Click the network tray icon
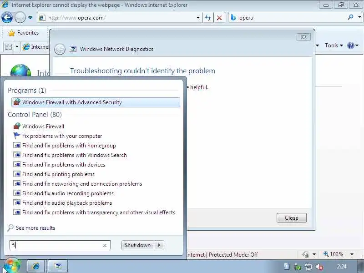The image size is (364, 273). (308, 267)
